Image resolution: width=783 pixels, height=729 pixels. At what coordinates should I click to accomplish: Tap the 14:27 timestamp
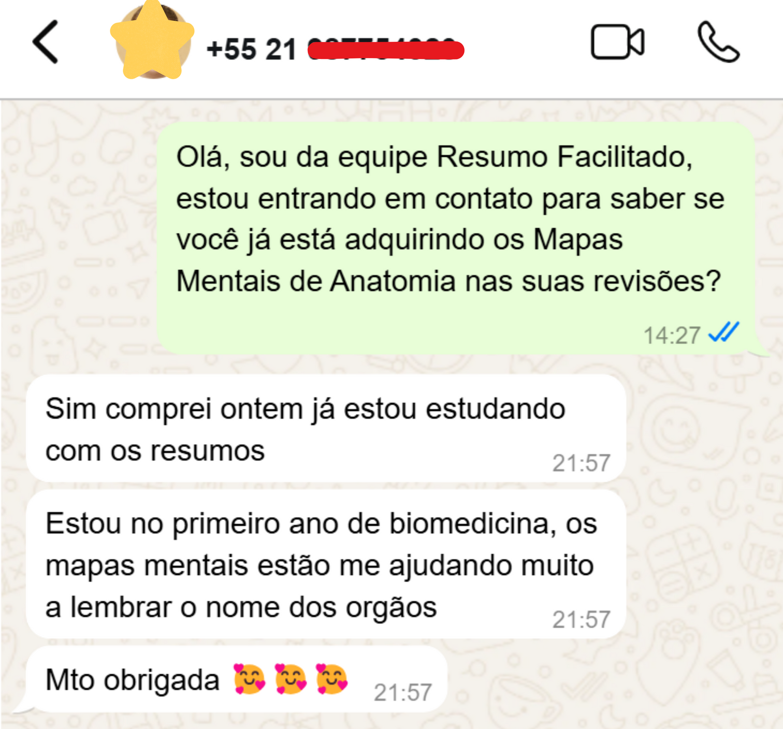tap(672, 336)
